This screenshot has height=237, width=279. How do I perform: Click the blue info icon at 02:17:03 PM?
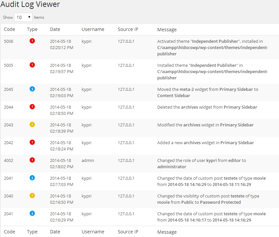click(x=32, y=178)
